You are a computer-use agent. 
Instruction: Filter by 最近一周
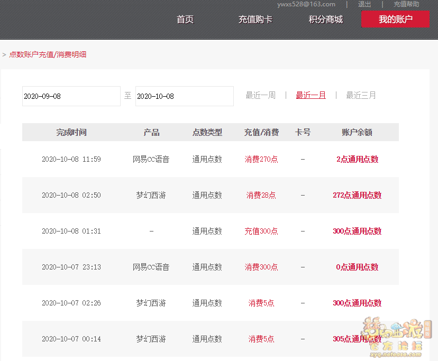(x=261, y=95)
